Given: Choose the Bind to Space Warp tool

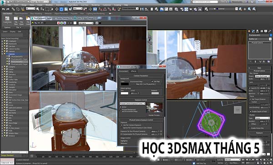Looking at the screenshot, I should point(23,9).
